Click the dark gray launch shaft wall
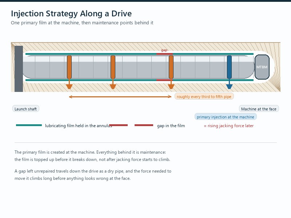This screenshot has width=291, height=218. point(19,69)
